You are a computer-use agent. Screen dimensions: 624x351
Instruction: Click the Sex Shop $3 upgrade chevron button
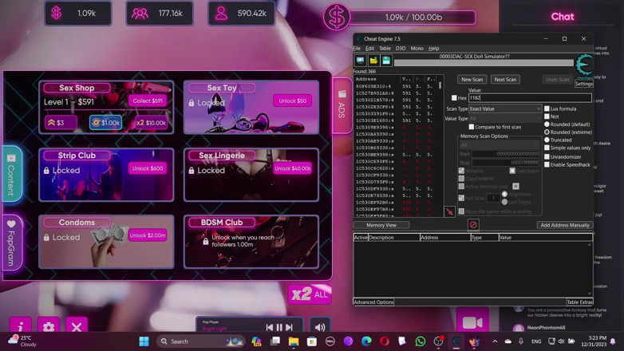coord(61,123)
